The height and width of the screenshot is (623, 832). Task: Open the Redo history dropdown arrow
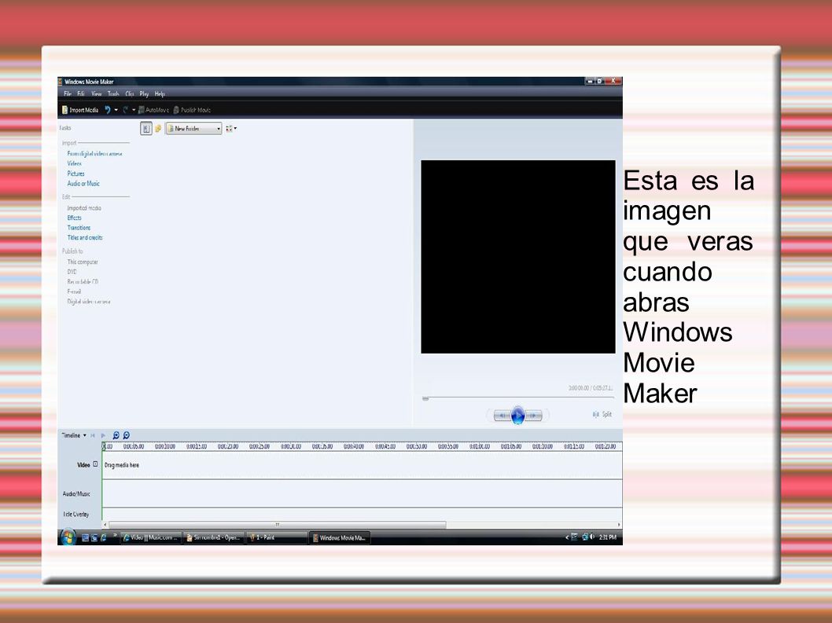[x=134, y=110]
